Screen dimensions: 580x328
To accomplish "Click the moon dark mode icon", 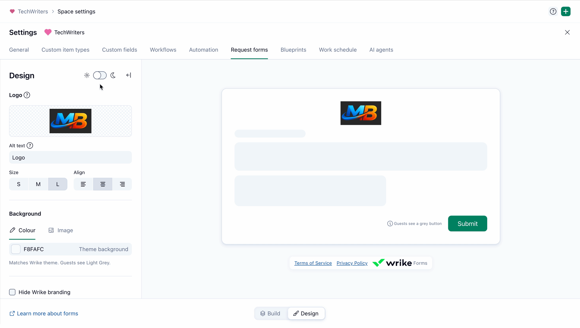I will point(113,75).
